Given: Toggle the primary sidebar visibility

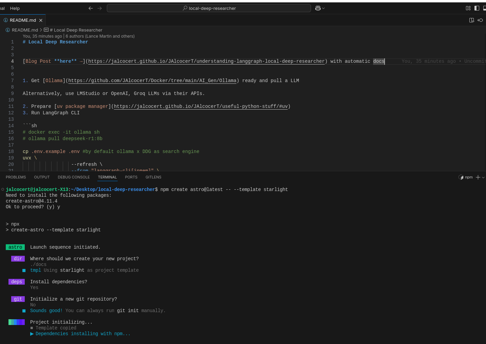Looking at the screenshot, I should tap(477, 8).
